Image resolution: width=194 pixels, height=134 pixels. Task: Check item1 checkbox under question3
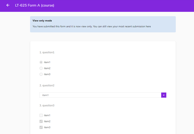pyautogui.click(x=41, y=115)
